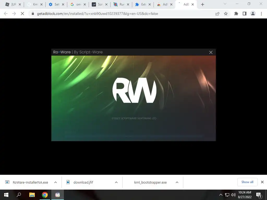Open a new browser tab

(x=202, y=5)
